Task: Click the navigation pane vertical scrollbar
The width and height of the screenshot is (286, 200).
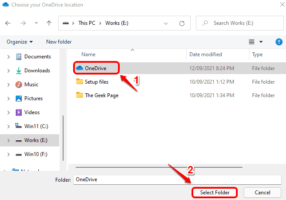Action: tap(63, 138)
